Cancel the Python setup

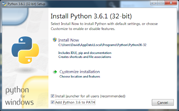pos(163,102)
